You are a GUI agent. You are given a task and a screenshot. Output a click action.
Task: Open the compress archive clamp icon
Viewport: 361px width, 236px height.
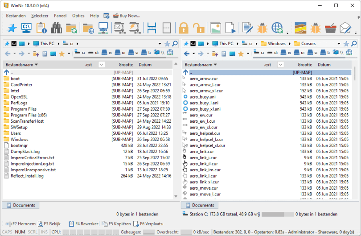pos(119,28)
